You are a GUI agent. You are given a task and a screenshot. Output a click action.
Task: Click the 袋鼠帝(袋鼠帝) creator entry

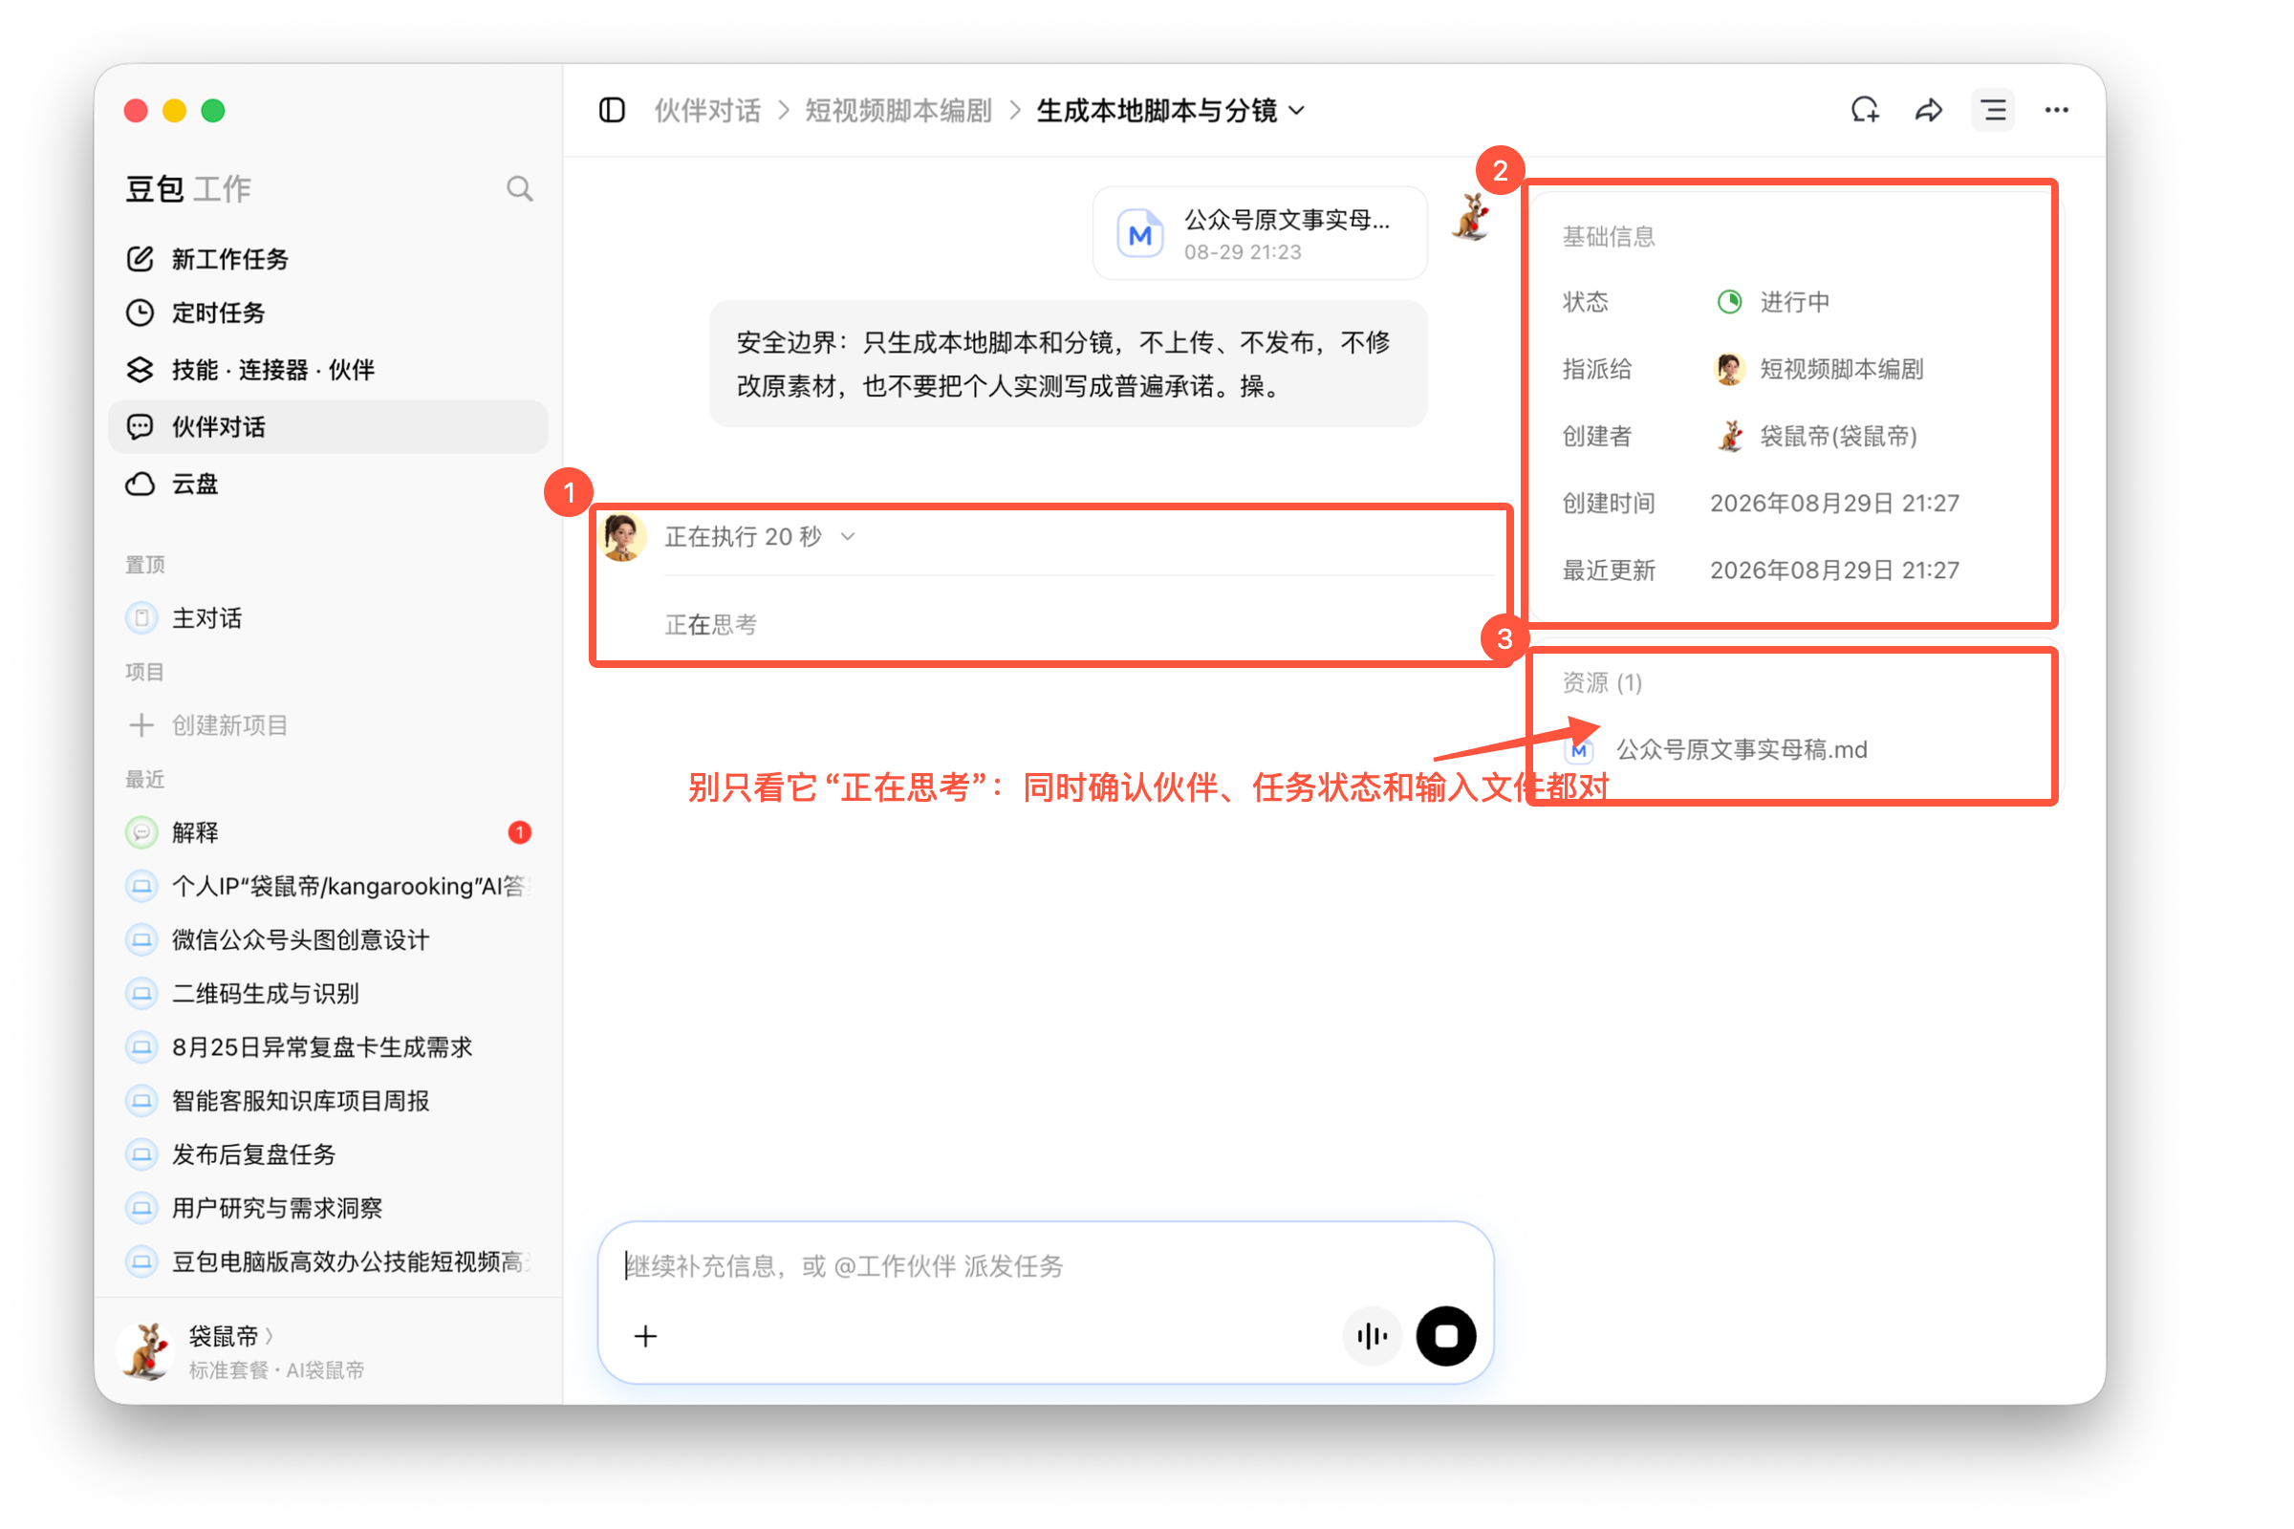coord(1816,436)
